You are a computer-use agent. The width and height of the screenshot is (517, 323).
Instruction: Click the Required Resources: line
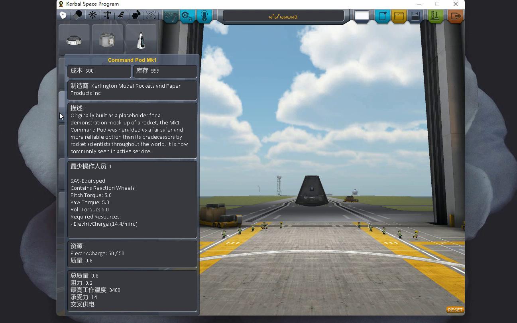pos(96,217)
